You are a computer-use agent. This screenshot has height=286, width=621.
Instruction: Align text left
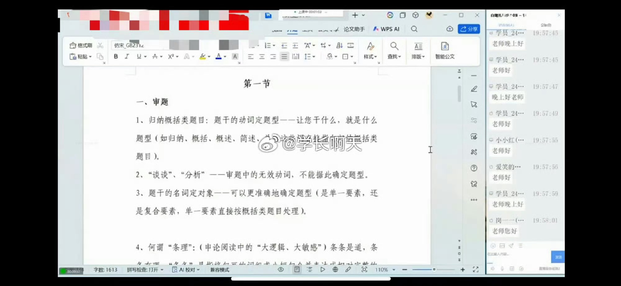(x=251, y=56)
